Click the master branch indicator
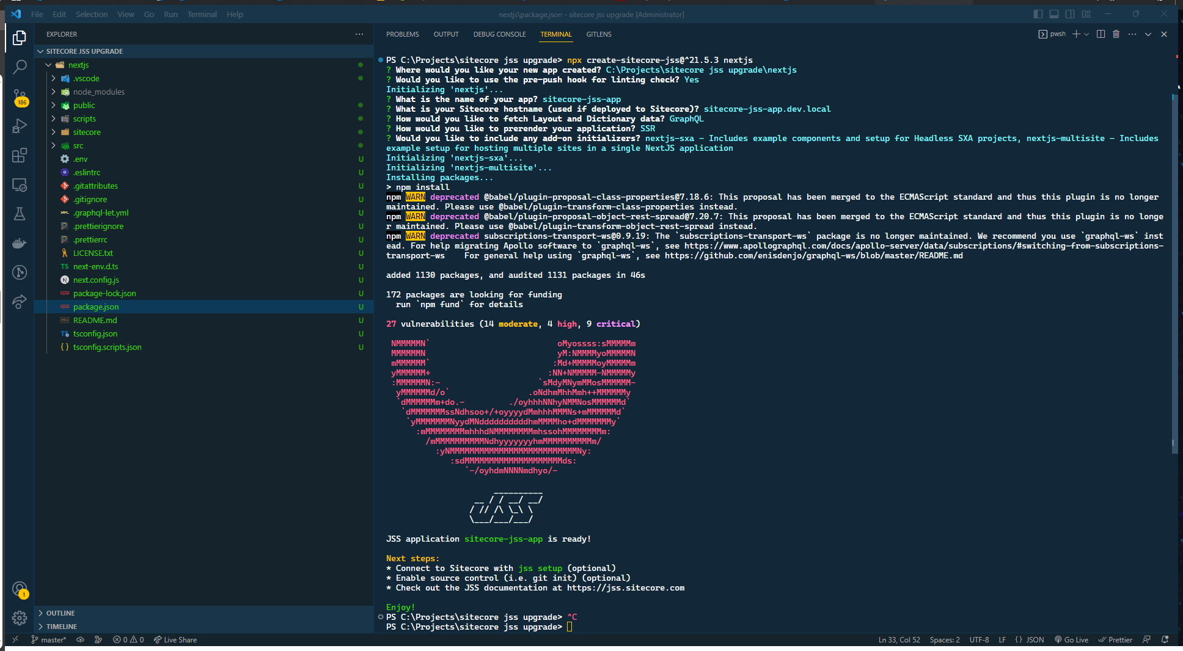This screenshot has width=1183, height=651. (48, 639)
